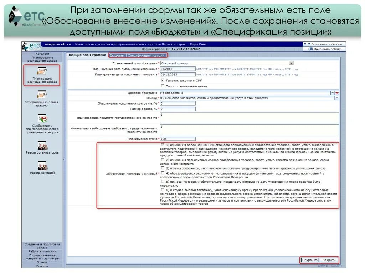Open the Реестр организаторов icon
The width and height of the screenshot is (365, 273).
point(42,145)
